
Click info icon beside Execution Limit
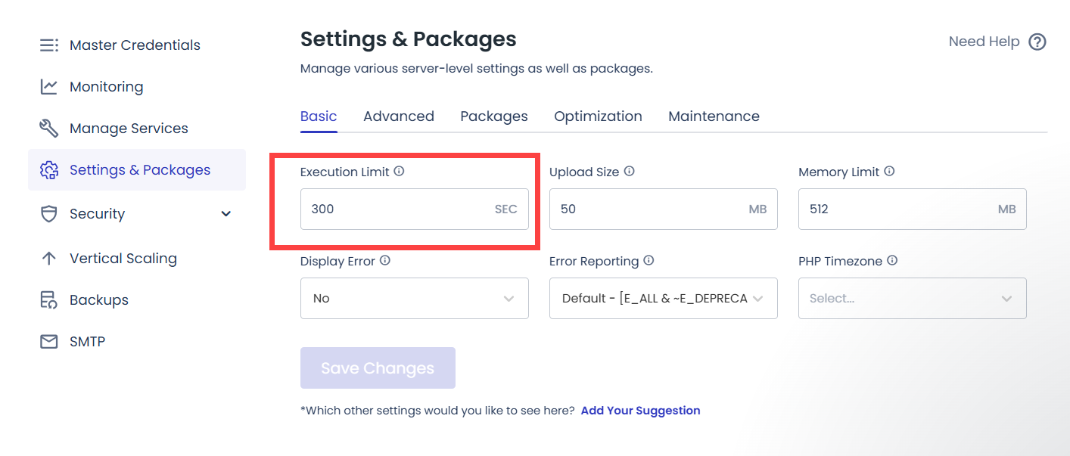point(400,172)
